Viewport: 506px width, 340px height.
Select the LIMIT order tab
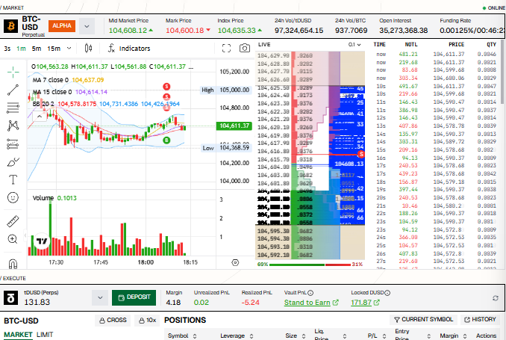click(x=45, y=335)
